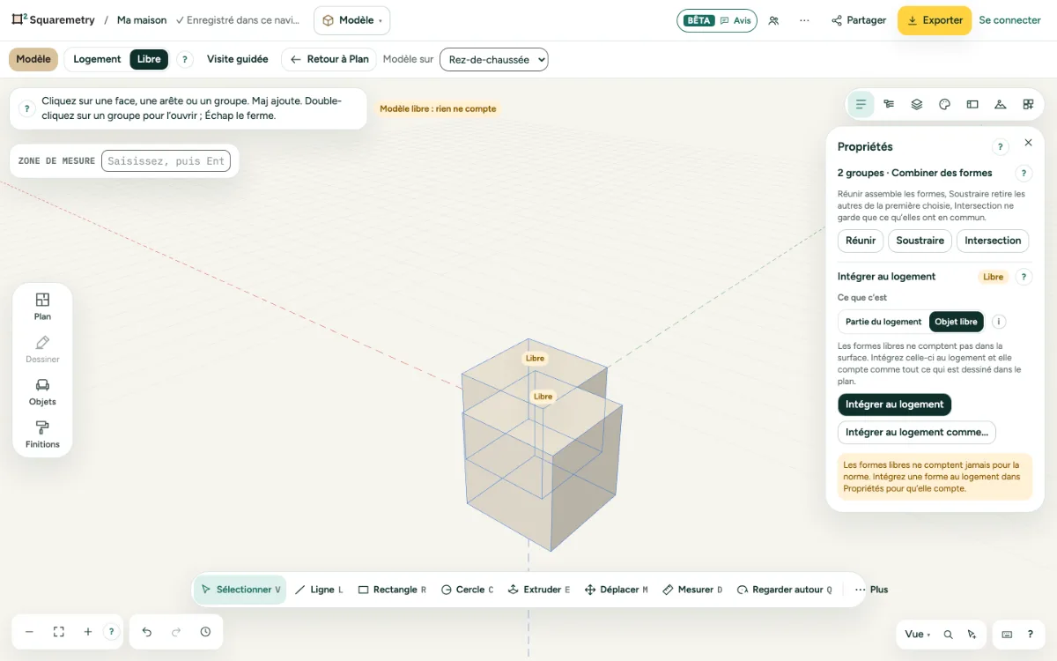Activate the Regarder autour orbit tool

(x=785, y=590)
